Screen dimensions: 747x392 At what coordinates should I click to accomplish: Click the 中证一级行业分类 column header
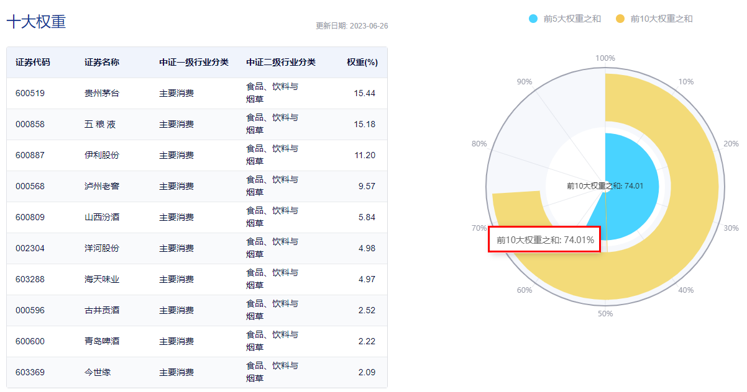click(x=194, y=63)
